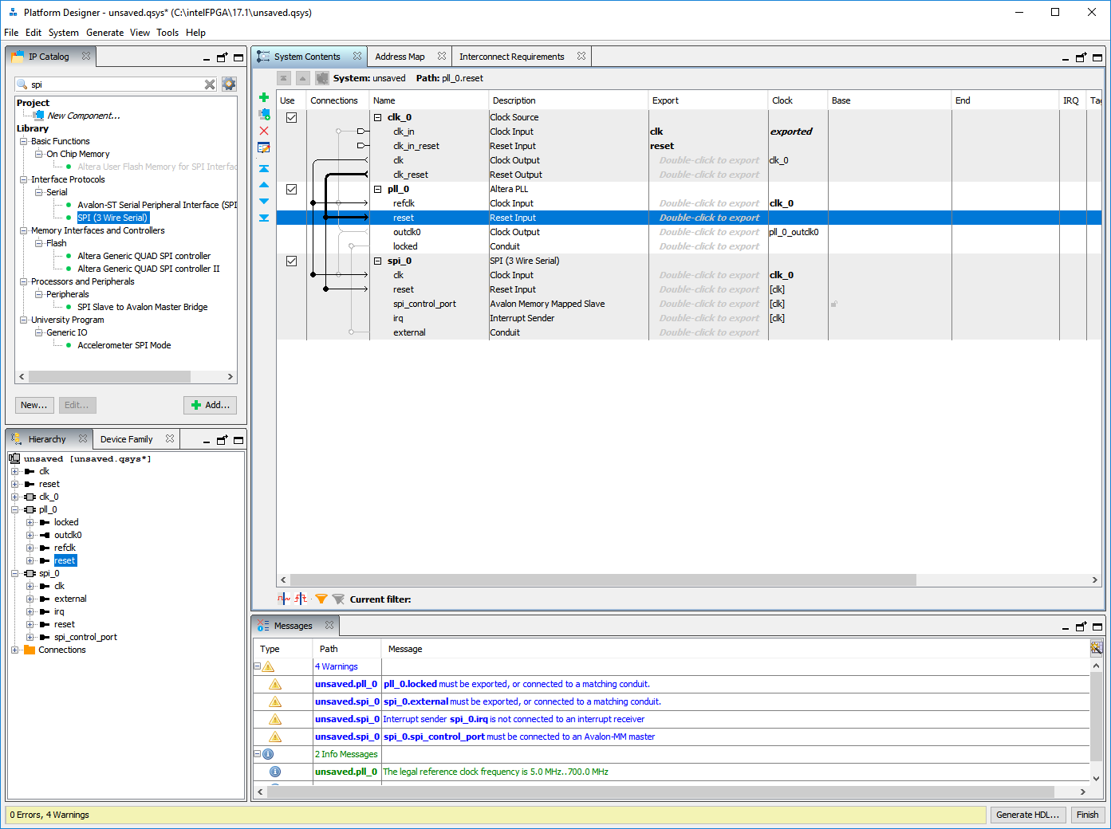
Task: Click the drill to top-level hierarchy icon
Action: tap(283, 78)
